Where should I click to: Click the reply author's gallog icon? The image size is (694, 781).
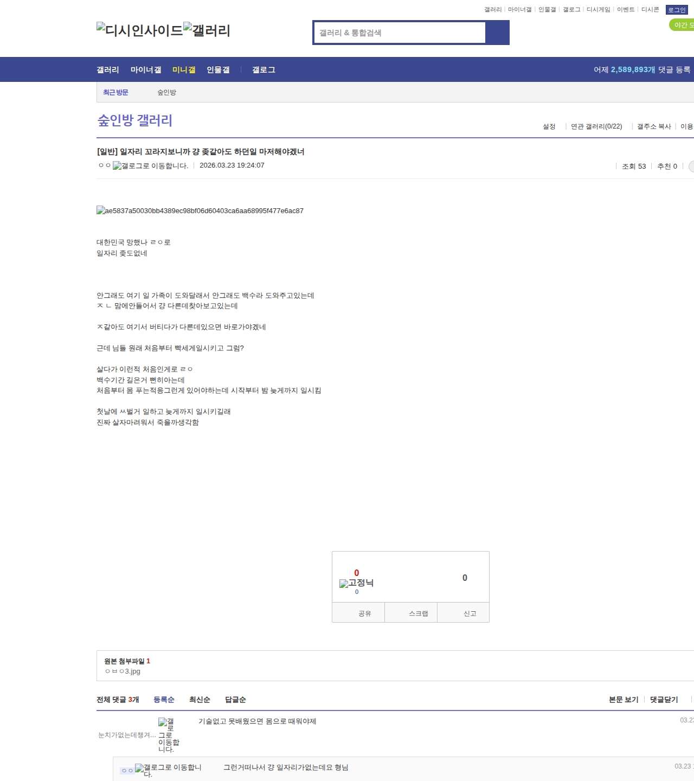click(x=168, y=770)
